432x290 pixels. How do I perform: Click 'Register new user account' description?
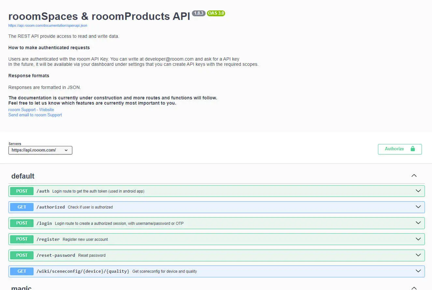pos(85,239)
